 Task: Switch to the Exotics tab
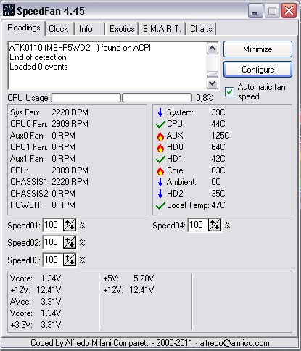(x=122, y=29)
